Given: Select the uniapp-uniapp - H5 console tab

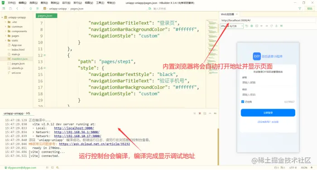Looking at the screenshot, I should pyautogui.click(x=17, y=113).
